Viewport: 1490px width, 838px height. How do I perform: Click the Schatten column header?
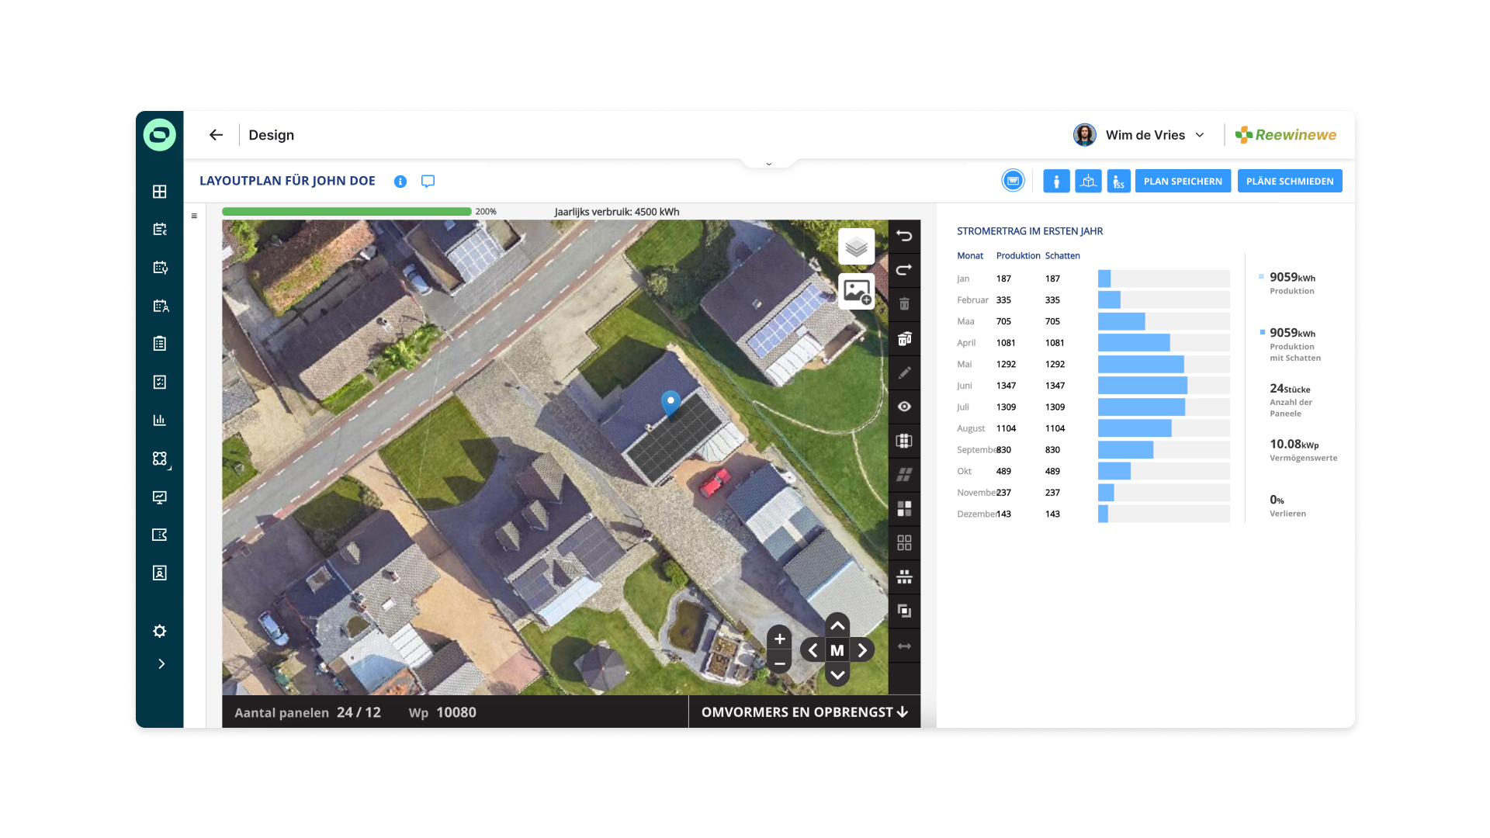[x=1062, y=256]
